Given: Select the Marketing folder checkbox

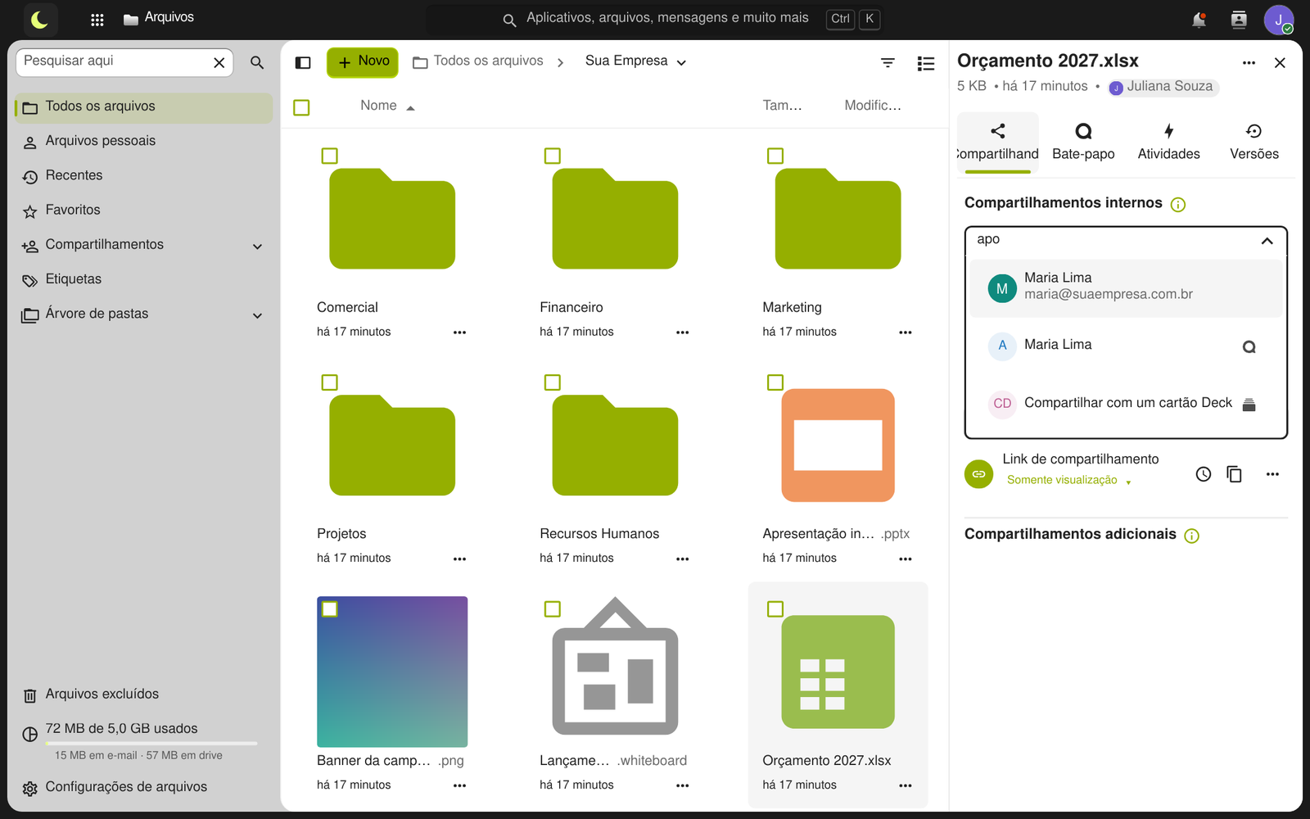Looking at the screenshot, I should click(775, 156).
